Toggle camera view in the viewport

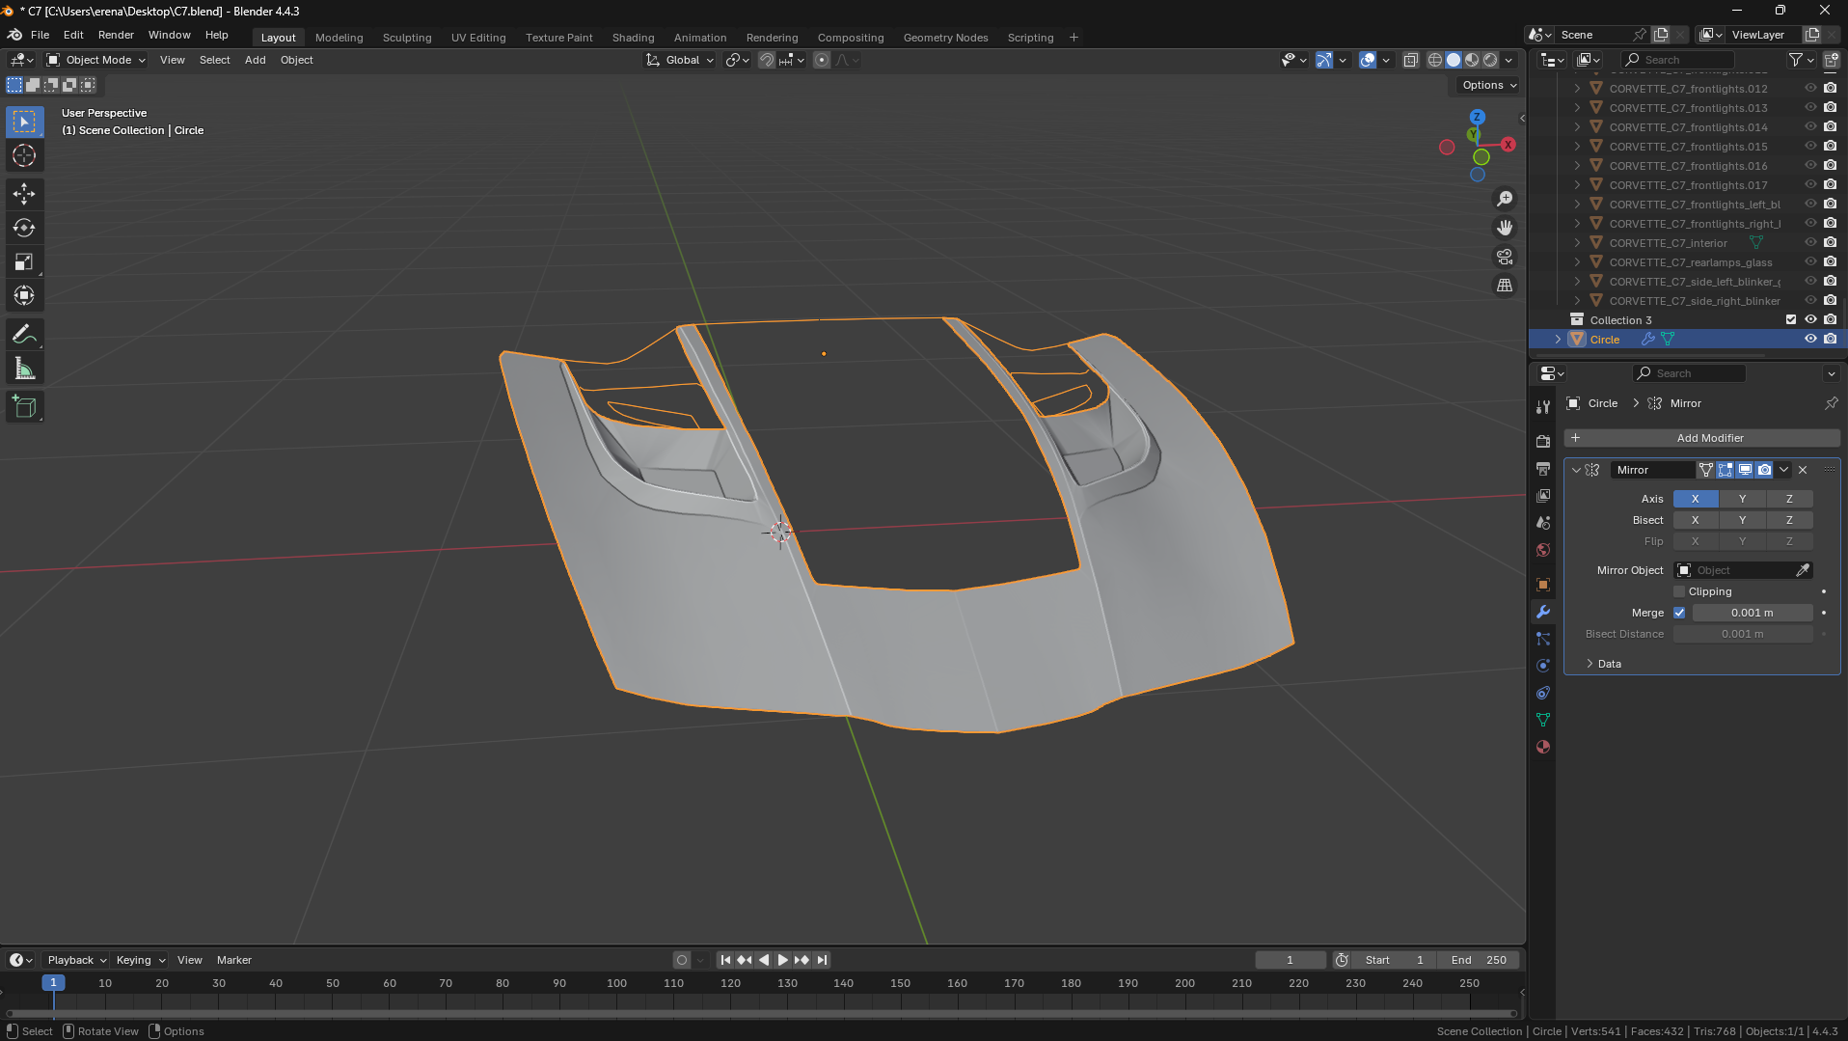[x=1505, y=257]
